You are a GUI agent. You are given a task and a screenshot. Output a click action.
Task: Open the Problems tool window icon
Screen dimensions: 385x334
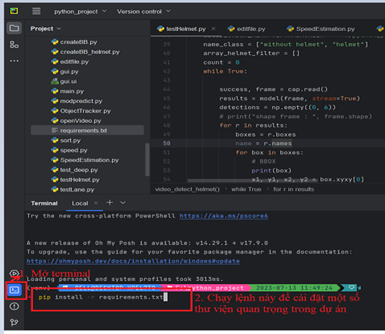pyautogui.click(x=14, y=306)
